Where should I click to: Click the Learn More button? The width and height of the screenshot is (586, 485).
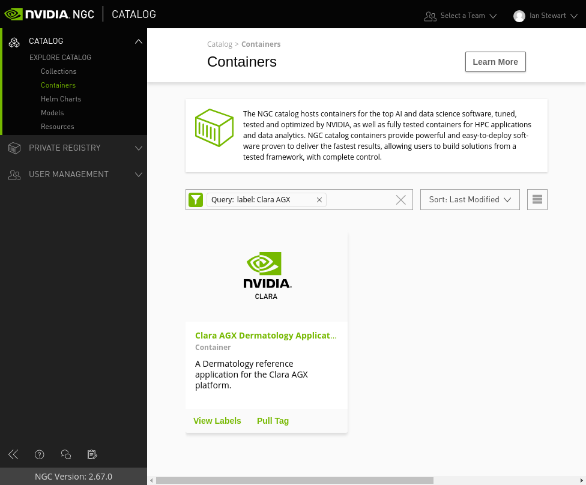tap(495, 62)
